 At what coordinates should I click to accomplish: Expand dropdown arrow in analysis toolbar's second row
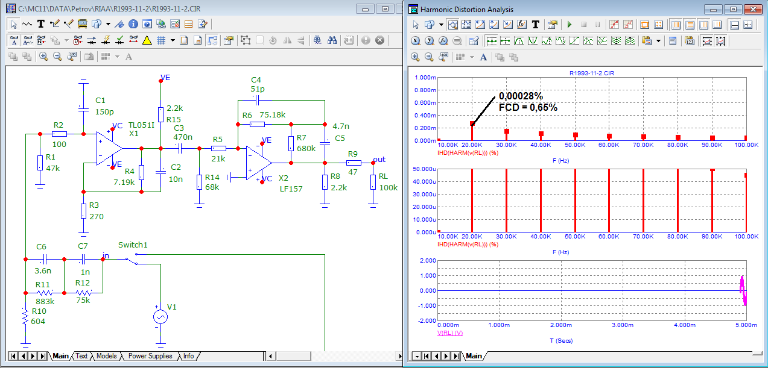point(658,41)
